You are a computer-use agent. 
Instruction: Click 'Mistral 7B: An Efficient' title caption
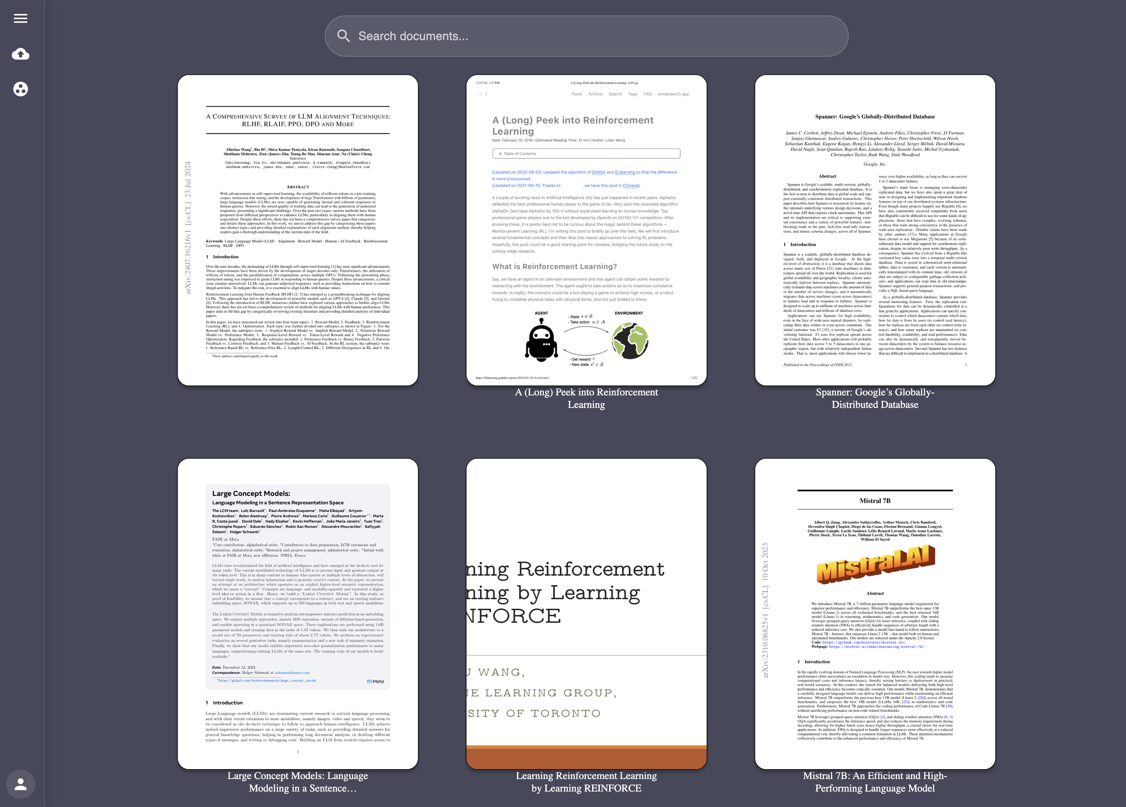874,782
